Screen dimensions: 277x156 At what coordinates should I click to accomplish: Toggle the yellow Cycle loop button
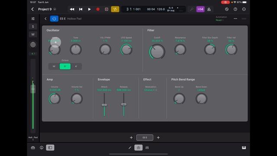[x=115, y=9]
